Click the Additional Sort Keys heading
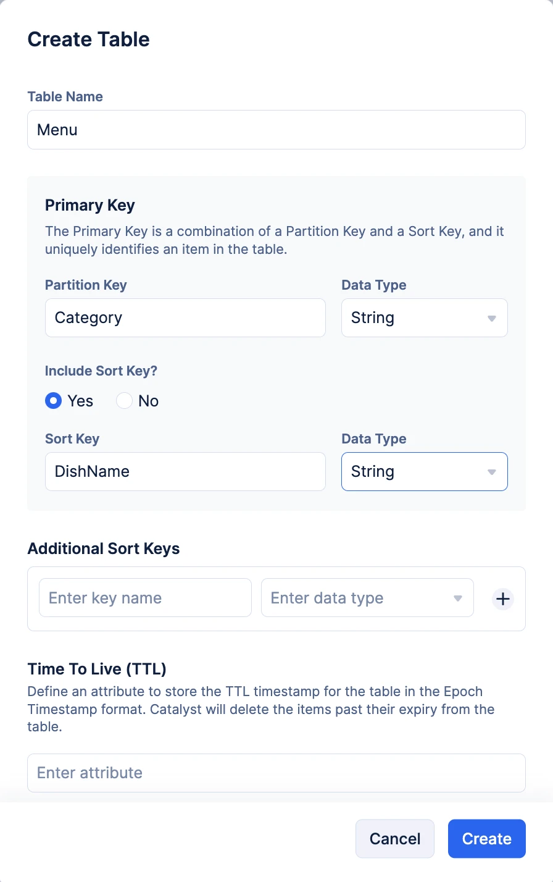This screenshot has width=553, height=882. 104,548
